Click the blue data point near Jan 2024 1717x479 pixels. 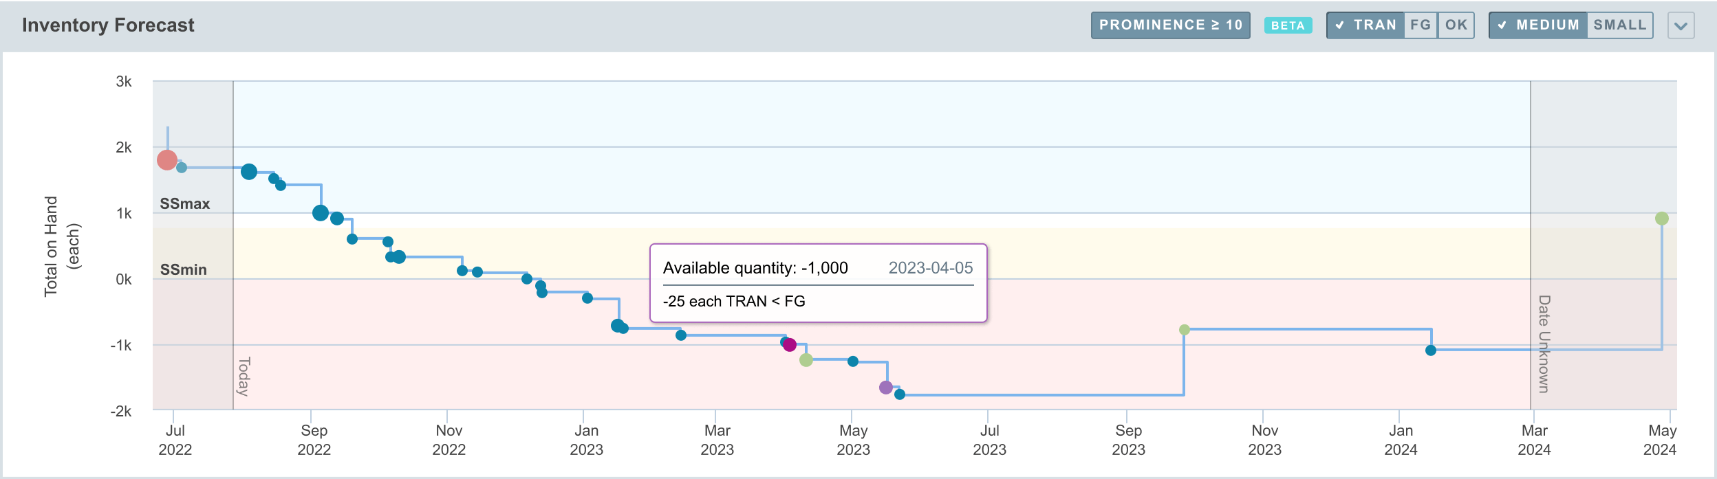pyautogui.click(x=1431, y=350)
